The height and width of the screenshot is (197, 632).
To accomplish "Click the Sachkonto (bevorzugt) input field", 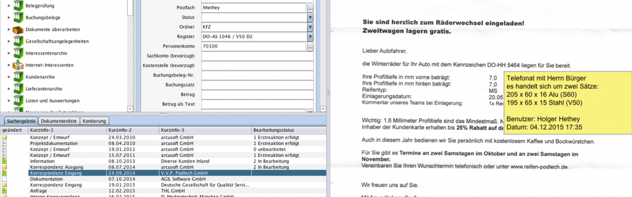I will click(x=257, y=56).
